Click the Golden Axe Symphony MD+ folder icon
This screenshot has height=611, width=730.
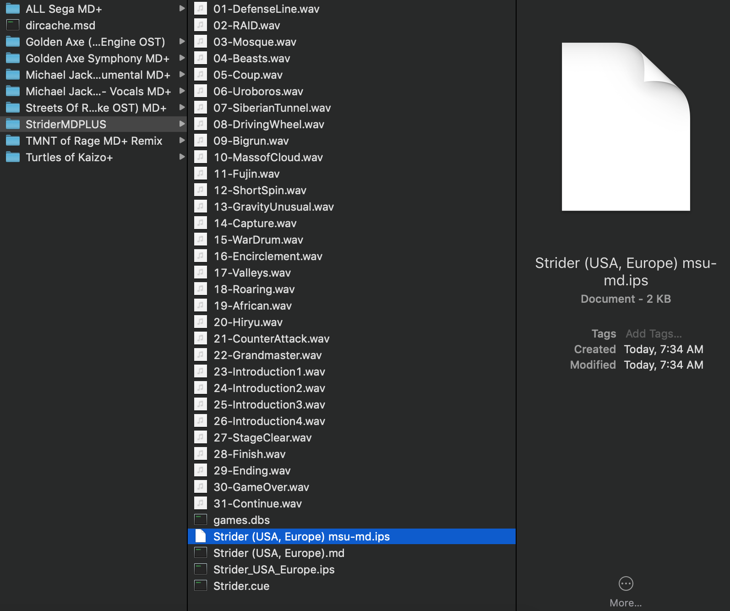coord(12,58)
